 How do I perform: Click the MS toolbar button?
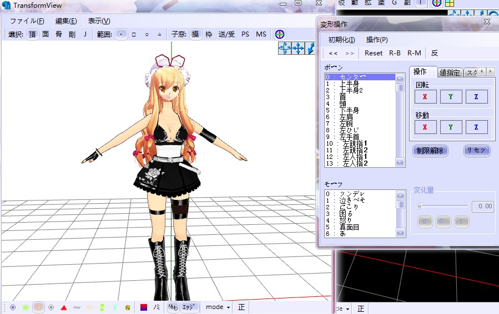pos(261,34)
